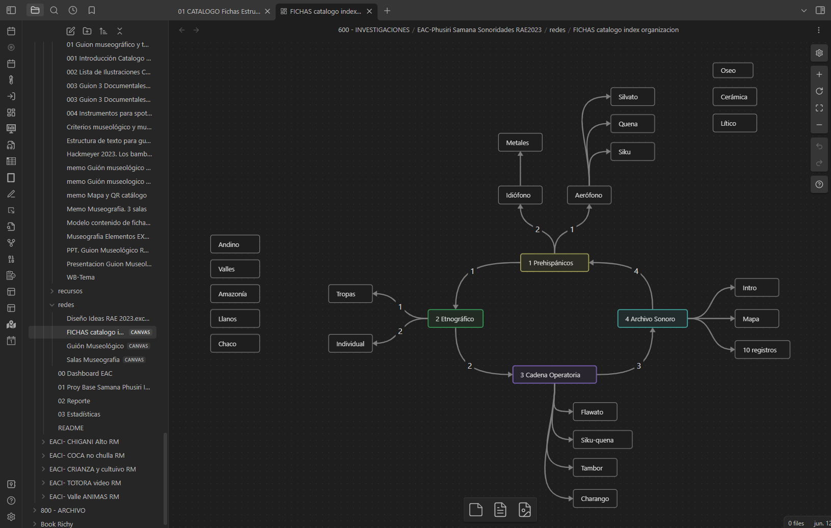Zoom out on the canvas
Image resolution: width=831 pixels, height=528 pixels.
click(819, 125)
